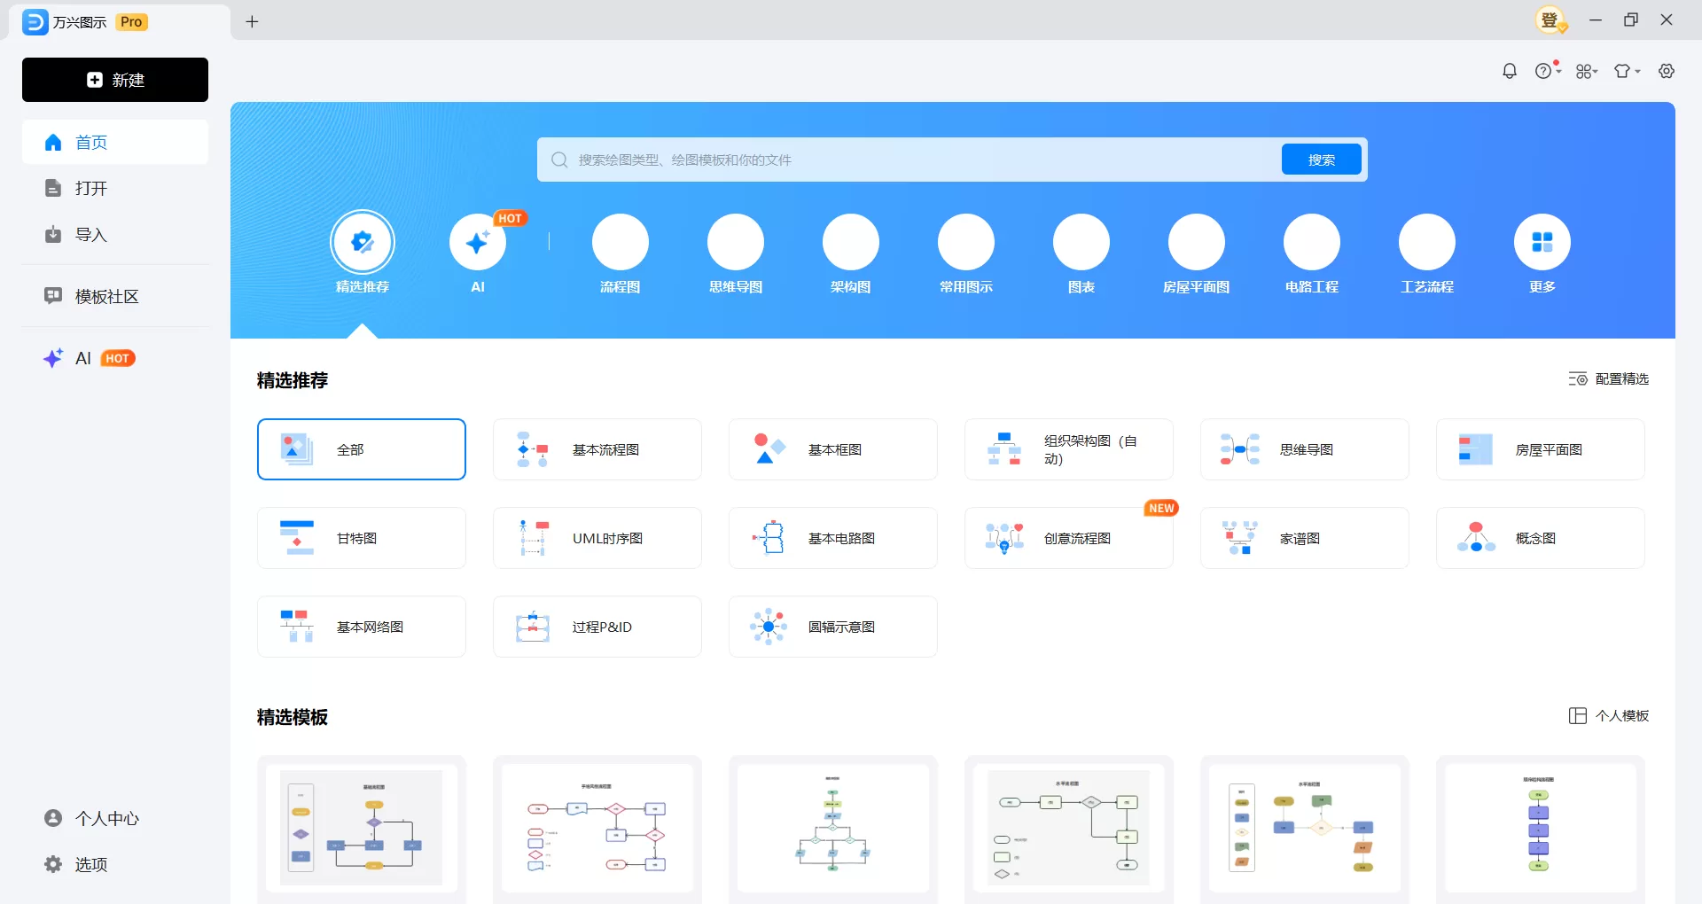
Task: Click the notification bell icon
Action: pyautogui.click(x=1510, y=71)
